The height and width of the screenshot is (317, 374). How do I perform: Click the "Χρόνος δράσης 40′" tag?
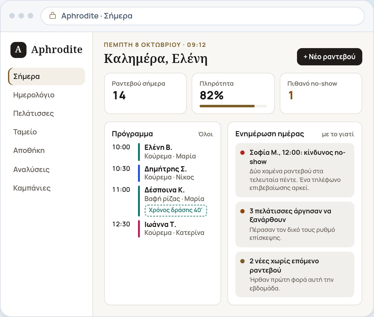click(x=176, y=210)
